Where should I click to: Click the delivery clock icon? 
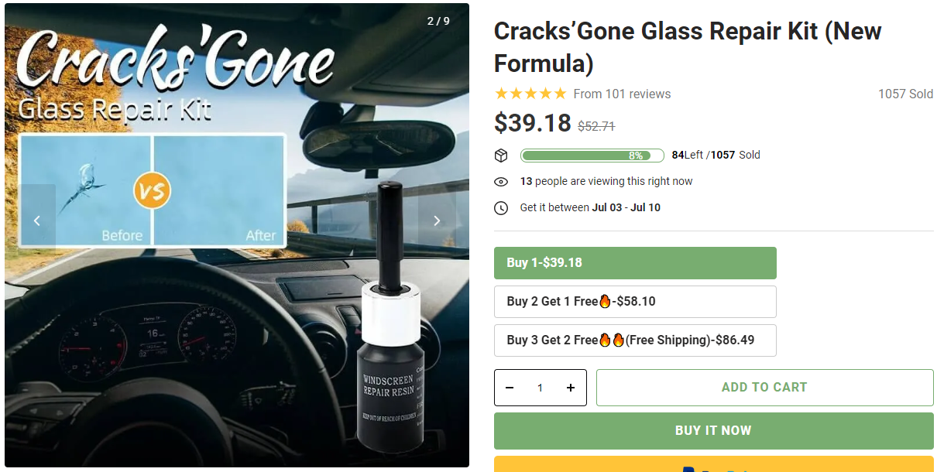pos(501,208)
